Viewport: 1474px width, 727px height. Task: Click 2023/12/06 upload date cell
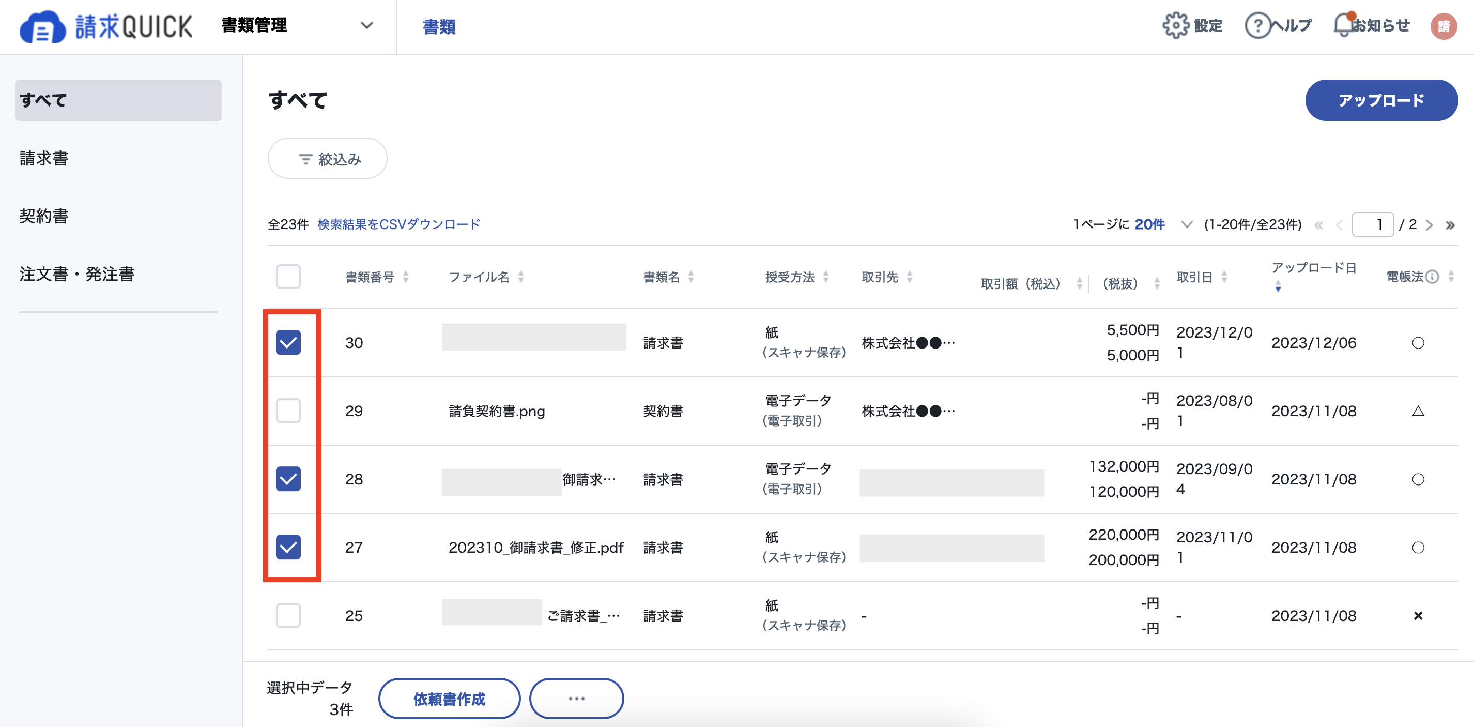tap(1314, 343)
